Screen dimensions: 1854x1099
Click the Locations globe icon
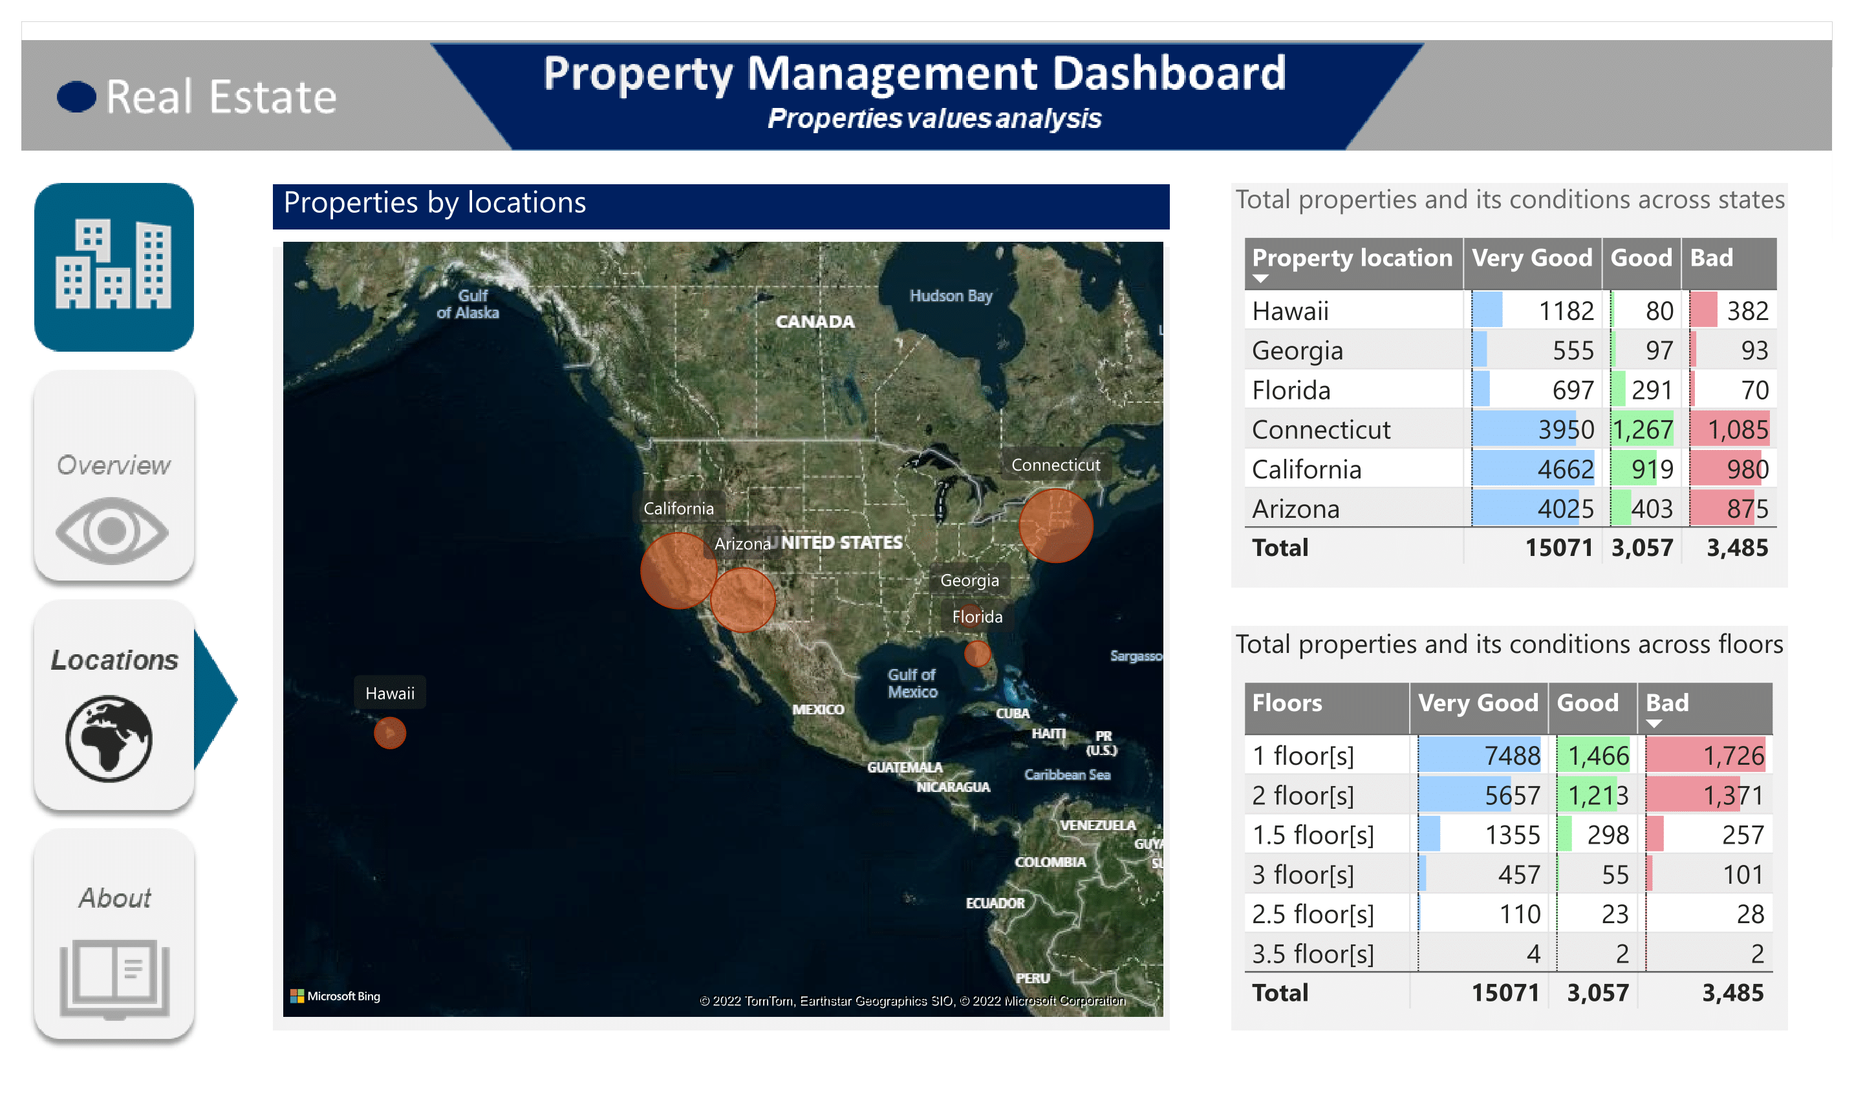109,738
